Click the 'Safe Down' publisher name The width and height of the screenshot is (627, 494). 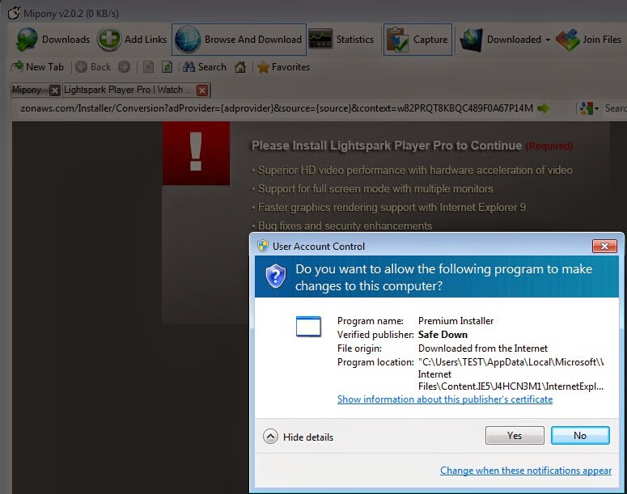[443, 335]
